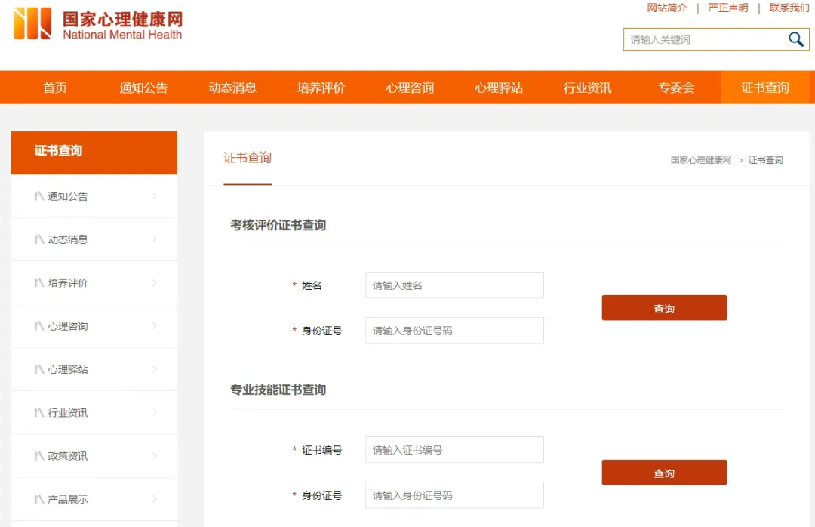Open 通知公告 in the top navigation bar

[143, 88]
